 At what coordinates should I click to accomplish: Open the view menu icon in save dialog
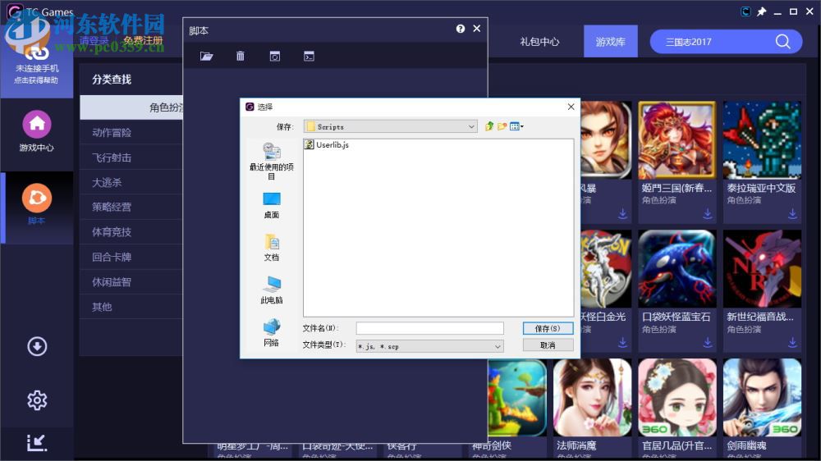coord(516,126)
